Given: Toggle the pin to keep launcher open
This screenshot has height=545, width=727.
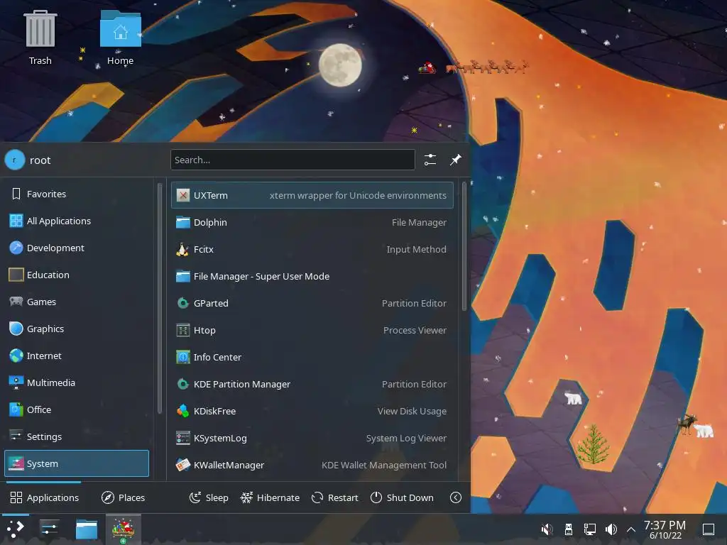Looking at the screenshot, I should pos(456,160).
